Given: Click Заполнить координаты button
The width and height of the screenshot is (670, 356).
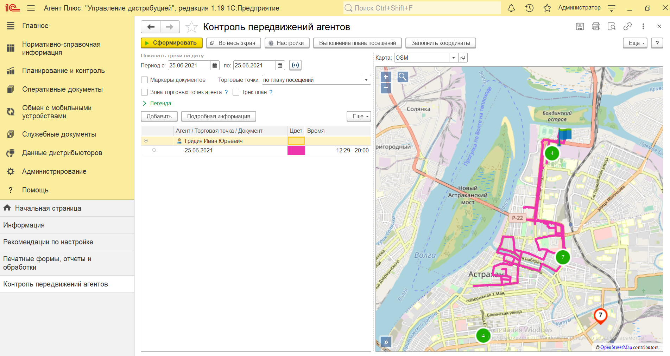Looking at the screenshot, I should pos(441,43).
